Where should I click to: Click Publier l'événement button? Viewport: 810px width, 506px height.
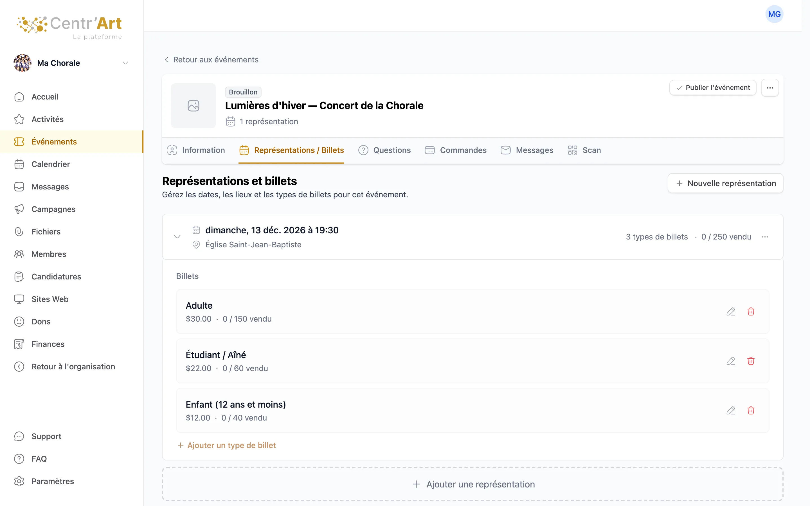coord(713,88)
